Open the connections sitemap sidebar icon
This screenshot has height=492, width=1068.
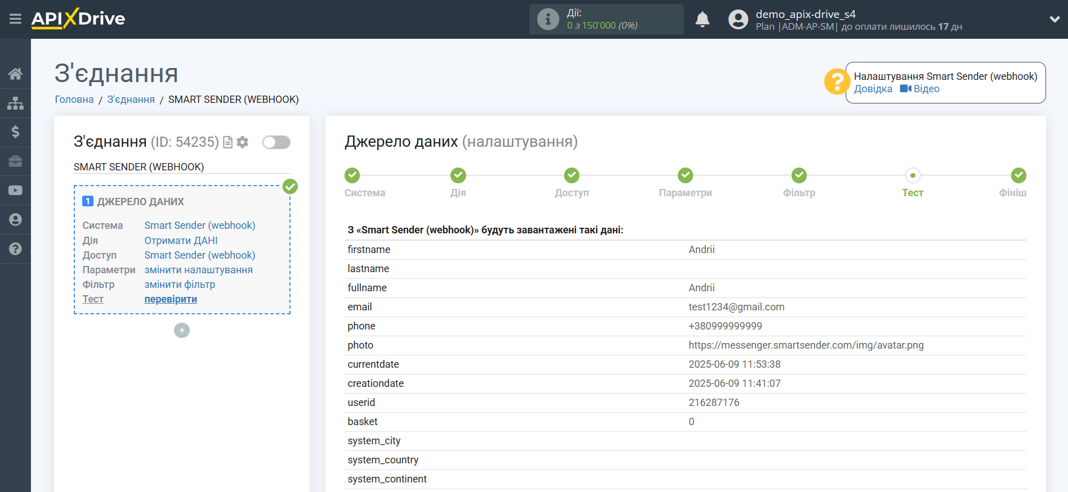pos(15,103)
